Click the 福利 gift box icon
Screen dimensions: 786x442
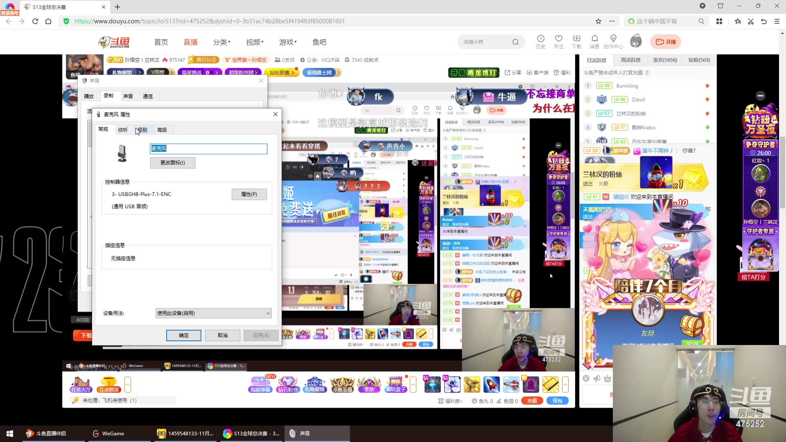tap(562, 72)
